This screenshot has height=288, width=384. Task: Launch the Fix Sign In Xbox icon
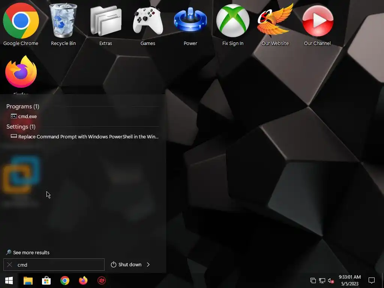point(232,24)
